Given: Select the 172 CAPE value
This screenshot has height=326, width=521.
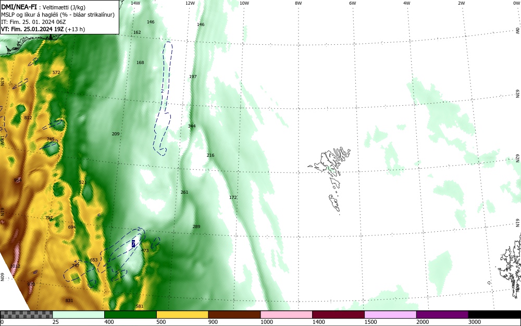Looking at the screenshot, I should (x=233, y=197).
